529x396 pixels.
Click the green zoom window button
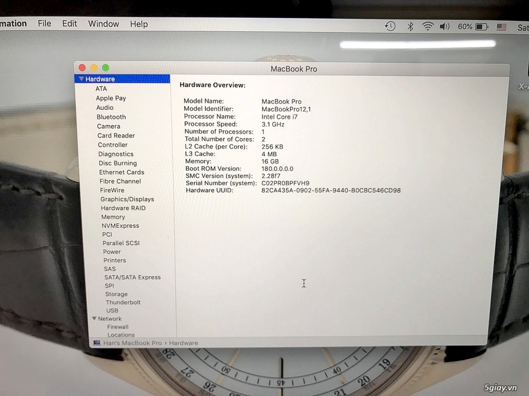pos(105,68)
